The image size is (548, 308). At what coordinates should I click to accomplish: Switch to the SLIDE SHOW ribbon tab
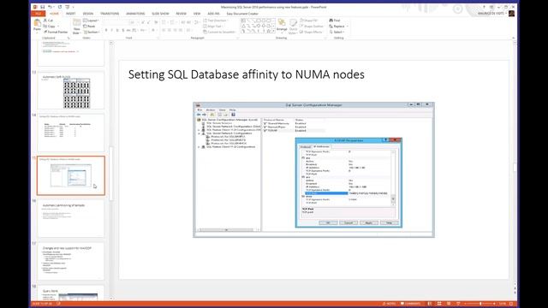(x=160, y=14)
